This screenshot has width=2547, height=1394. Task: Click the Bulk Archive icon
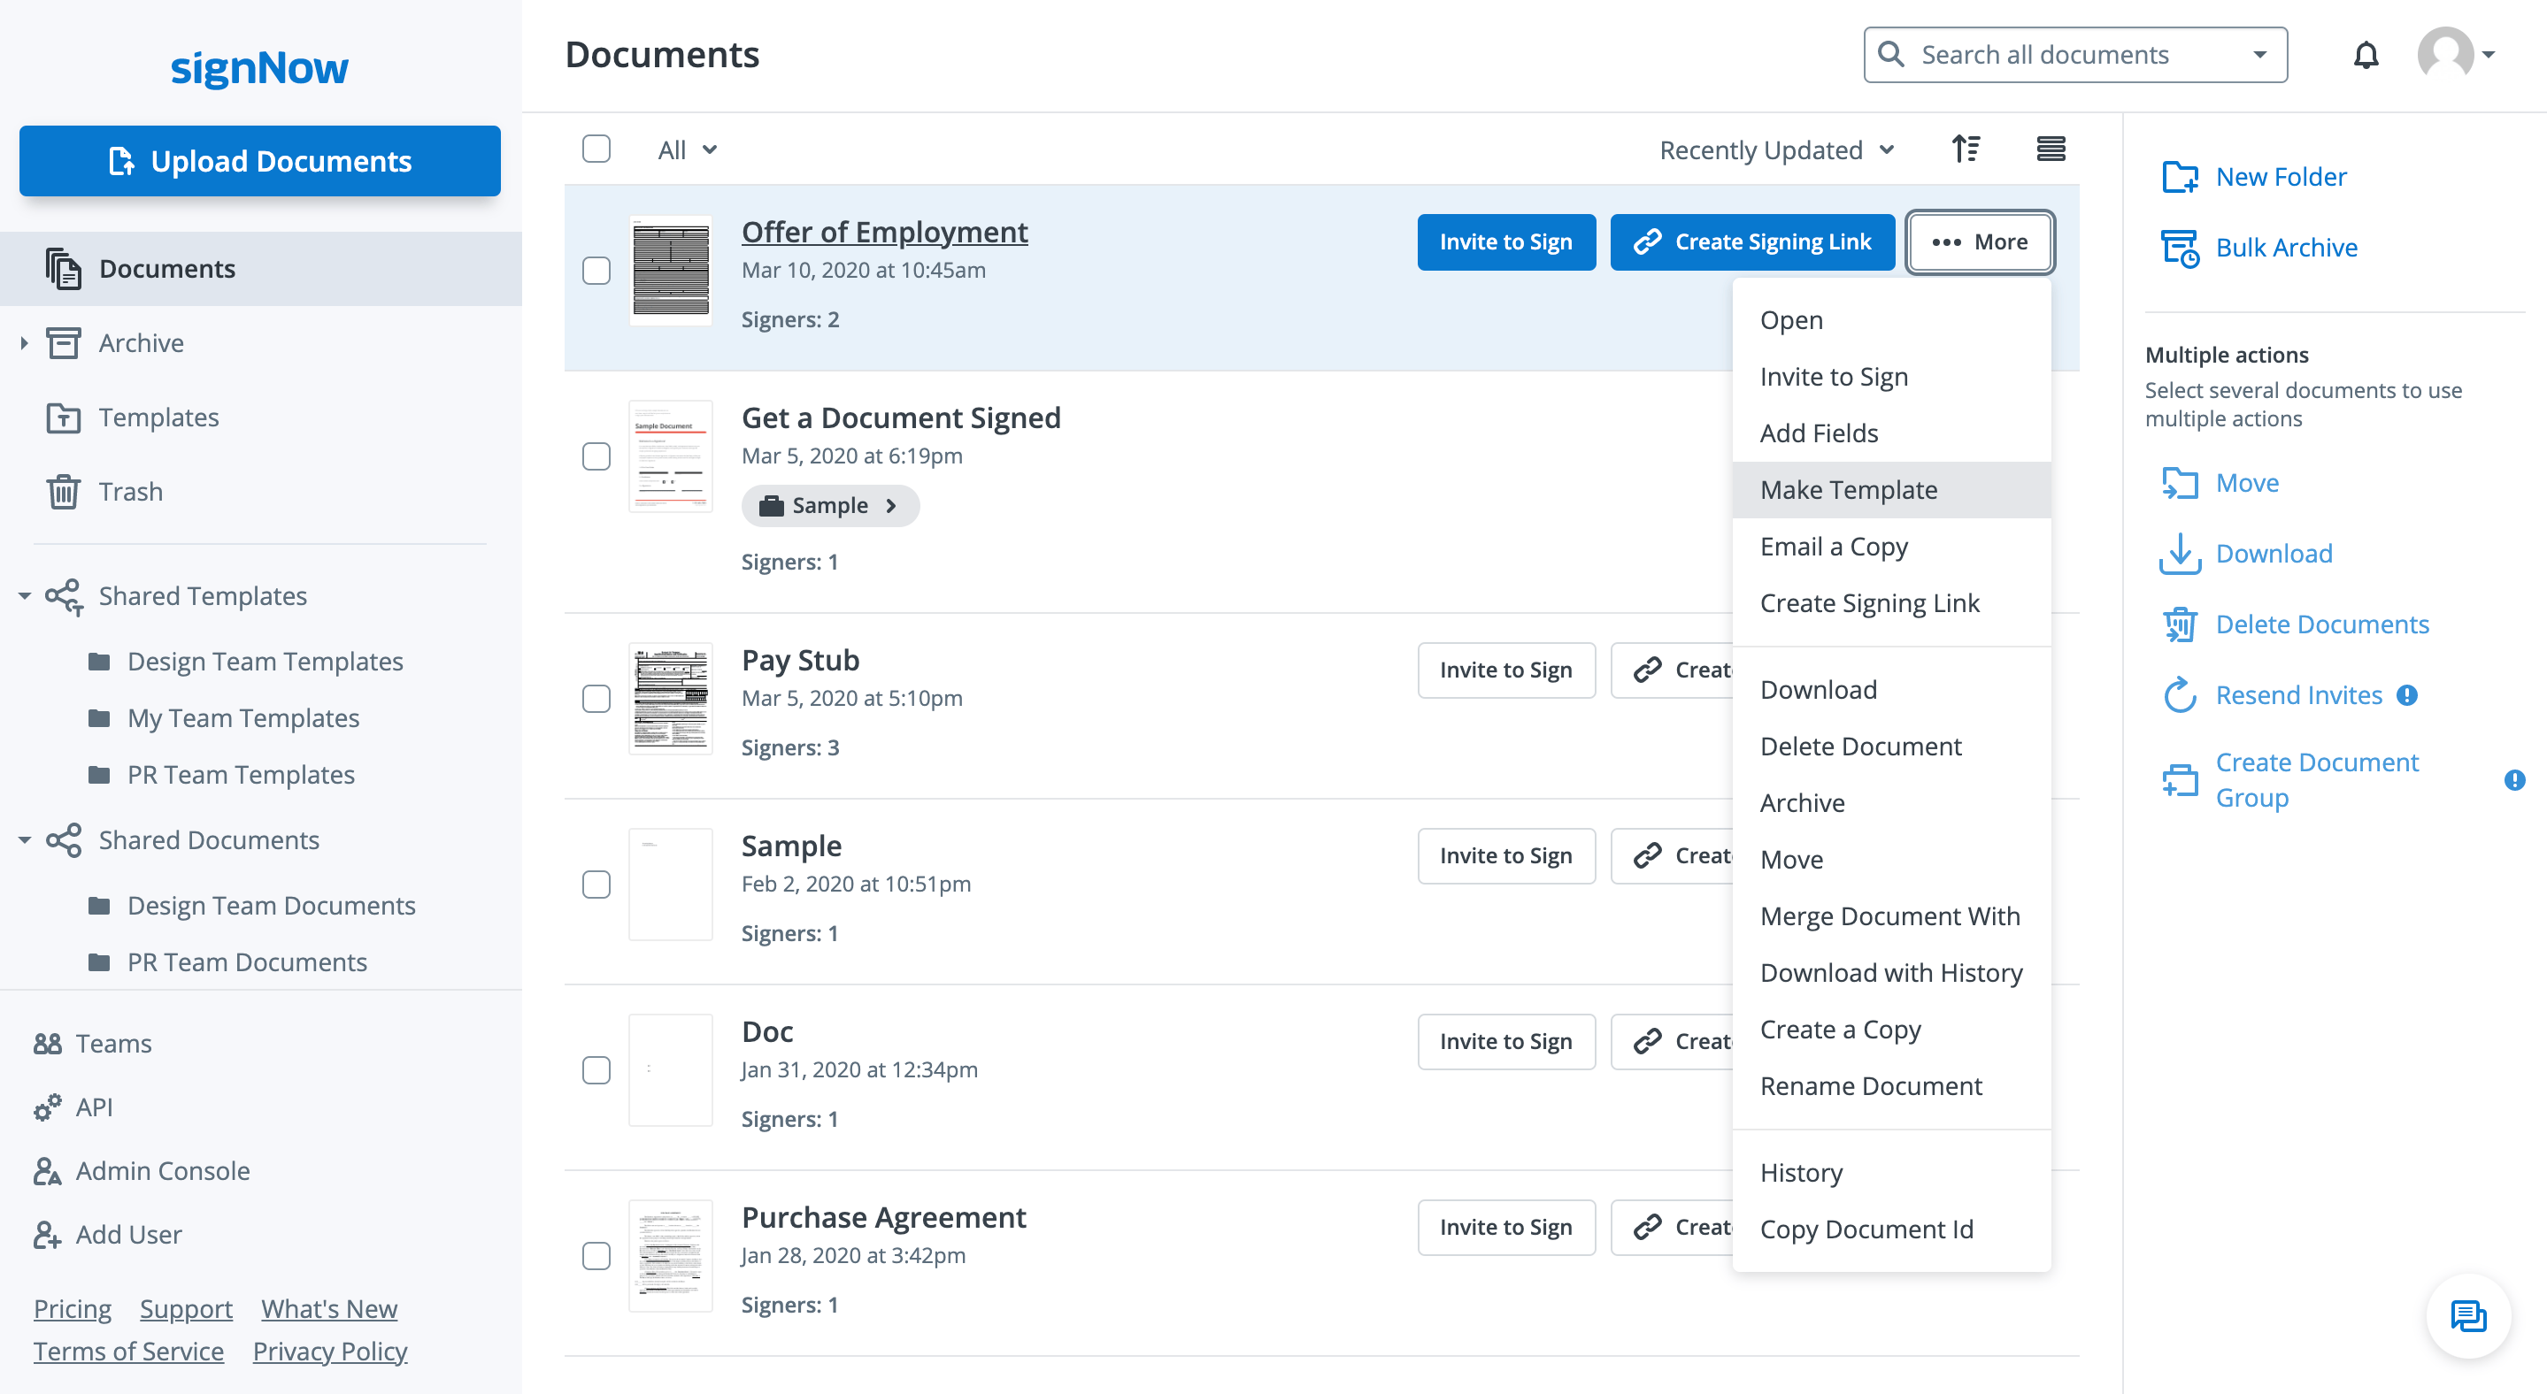[2179, 248]
